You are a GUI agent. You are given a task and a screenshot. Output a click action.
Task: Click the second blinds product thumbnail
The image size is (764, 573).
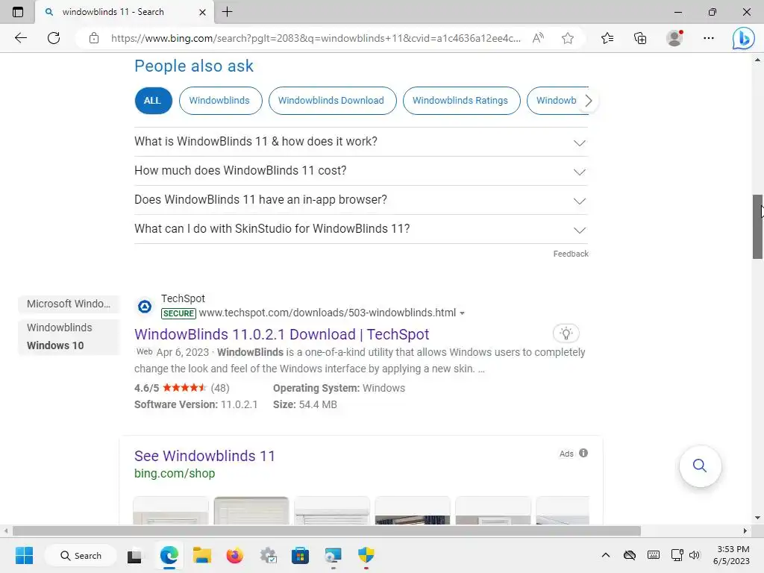[x=251, y=510]
